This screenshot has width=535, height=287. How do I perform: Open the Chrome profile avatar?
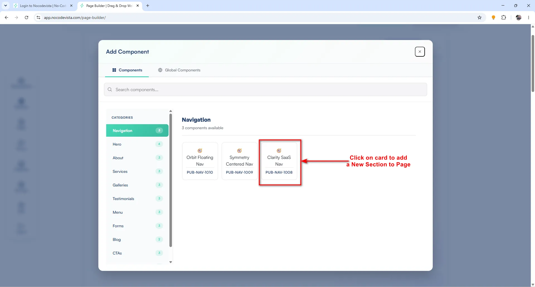click(x=519, y=18)
